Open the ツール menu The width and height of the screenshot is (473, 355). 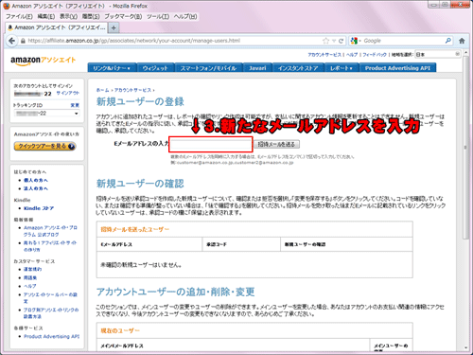pyautogui.click(x=158, y=16)
